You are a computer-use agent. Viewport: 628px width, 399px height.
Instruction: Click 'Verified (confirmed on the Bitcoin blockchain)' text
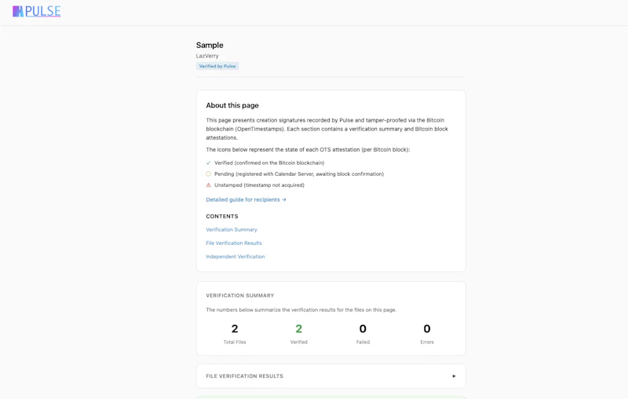[x=269, y=163]
